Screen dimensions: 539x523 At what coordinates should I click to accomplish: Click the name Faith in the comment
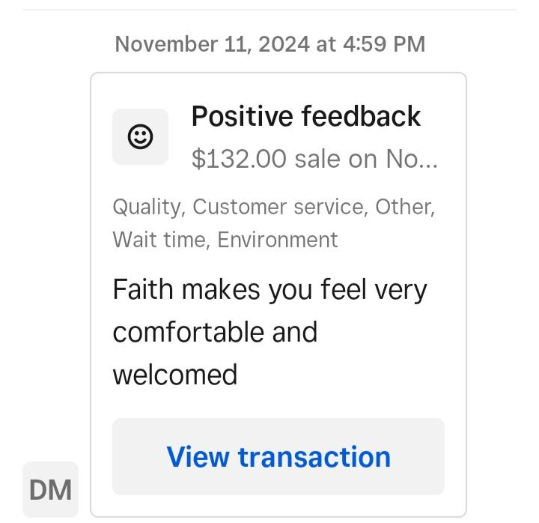143,290
